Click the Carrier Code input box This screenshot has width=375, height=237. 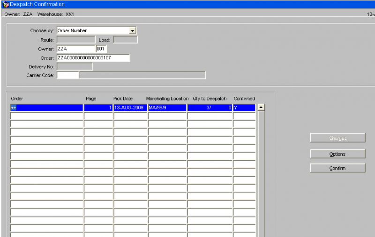(67, 75)
